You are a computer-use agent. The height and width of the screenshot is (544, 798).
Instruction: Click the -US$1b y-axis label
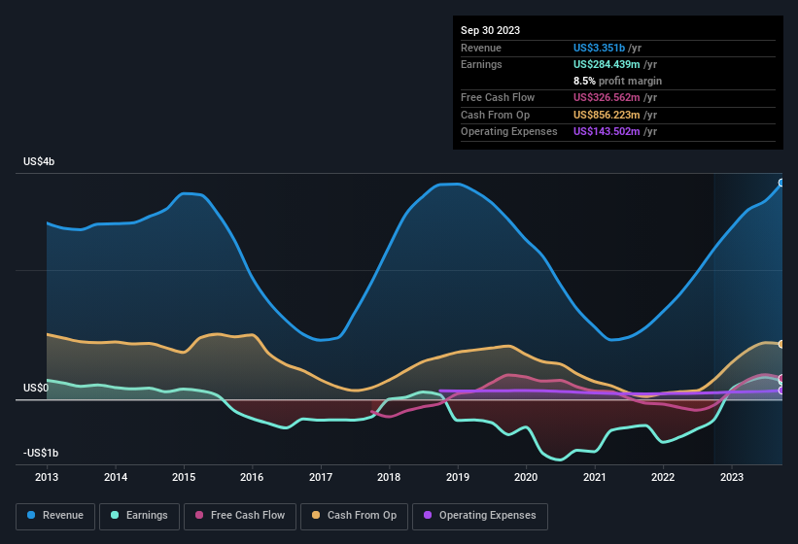(x=41, y=453)
